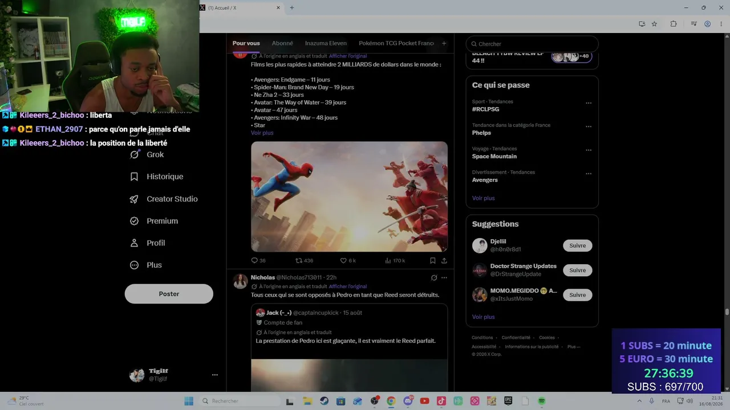The width and height of the screenshot is (730, 410).
Task: Open Steam from the taskbar
Action: pyautogui.click(x=324, y=401)
